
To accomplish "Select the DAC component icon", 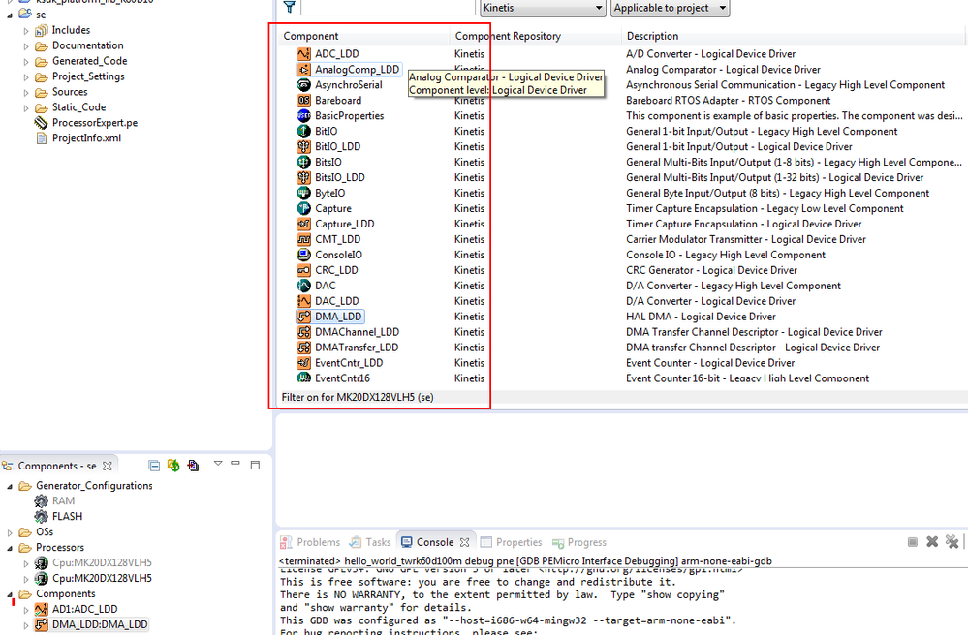I will [x=303, y=286].
